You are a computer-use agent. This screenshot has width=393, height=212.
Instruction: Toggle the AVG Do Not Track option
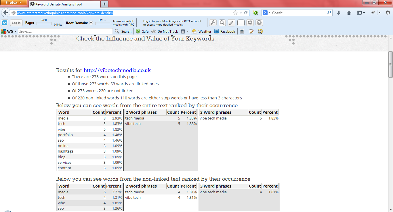coord(165,32)
